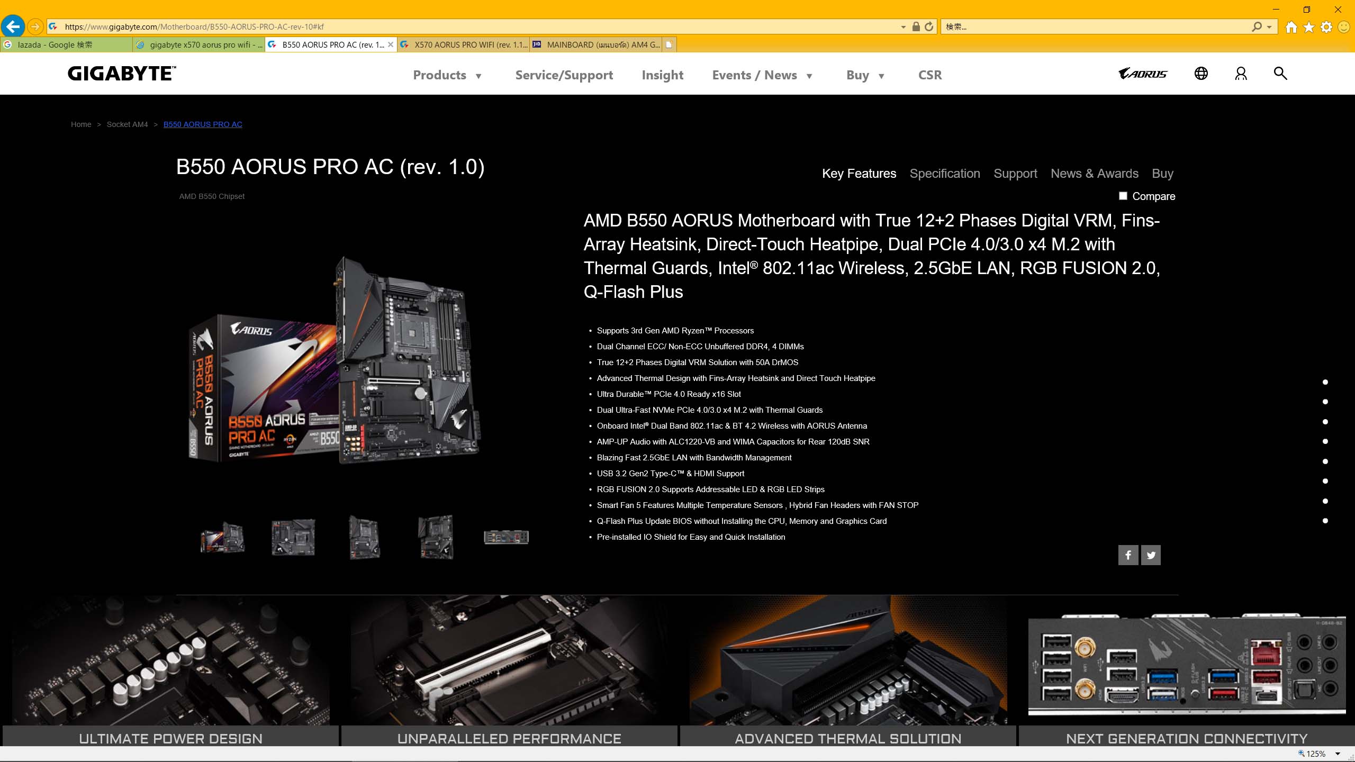
Task: Open favorites with the star icon
Action: pos(1309,27)
